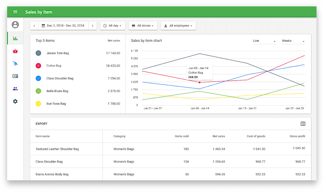324x192 pixels.
Task: Select the Textured Leather Shoulder Bag row
Action: pos(57,149)
